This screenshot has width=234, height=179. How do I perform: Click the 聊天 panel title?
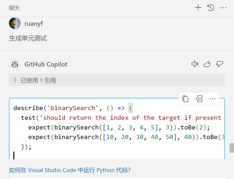click(x=14, y=8)
